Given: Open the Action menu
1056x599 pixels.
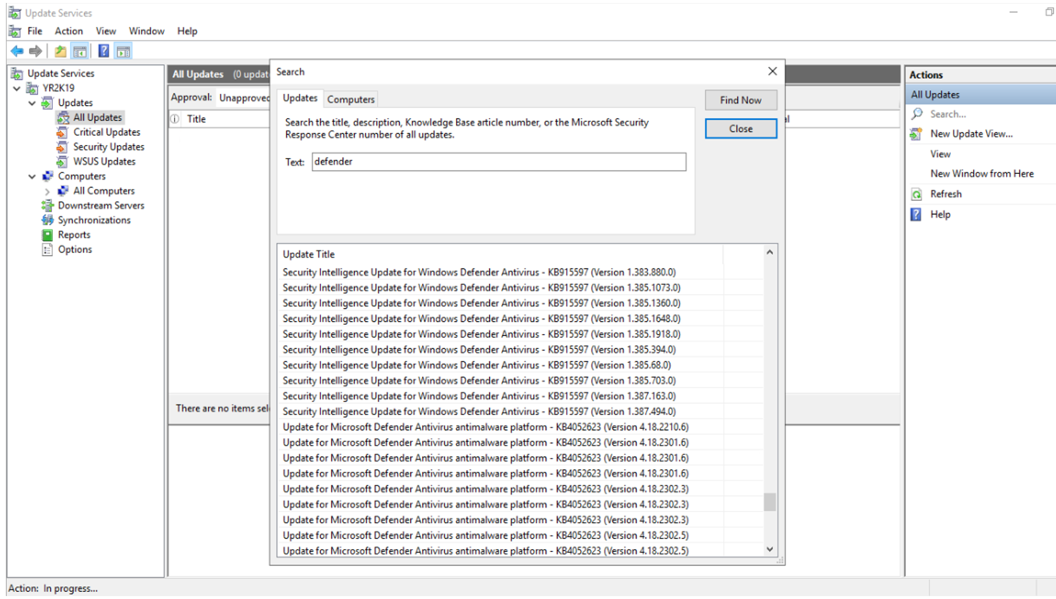Looking at the screenshot, I should pos(68,31).
